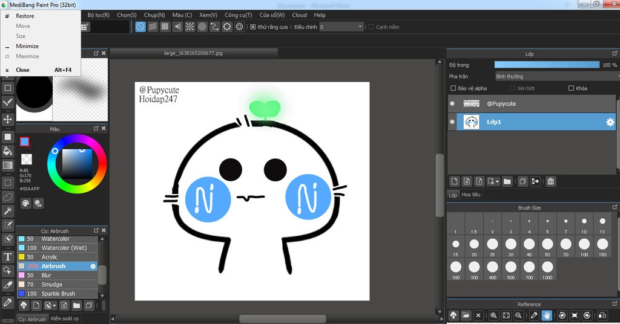Click the blue foreground color swatch
The height and width of the screenshot is (324, 620).
pyautogui.click(x=24, y=141)
